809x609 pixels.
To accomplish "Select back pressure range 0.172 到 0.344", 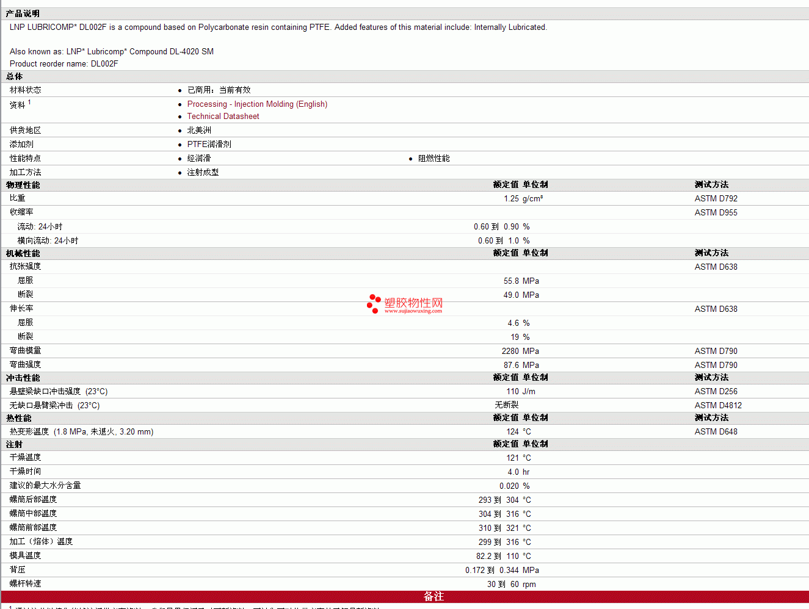I will pos(492,571).
